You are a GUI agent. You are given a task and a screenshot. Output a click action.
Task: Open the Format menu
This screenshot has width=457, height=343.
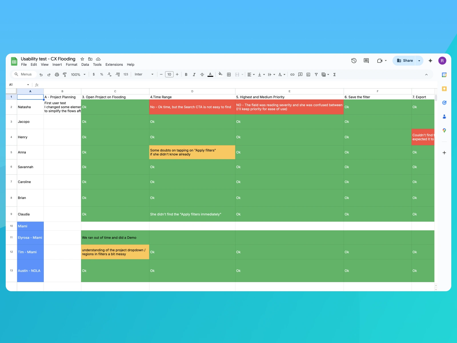[x=71, y=65]
